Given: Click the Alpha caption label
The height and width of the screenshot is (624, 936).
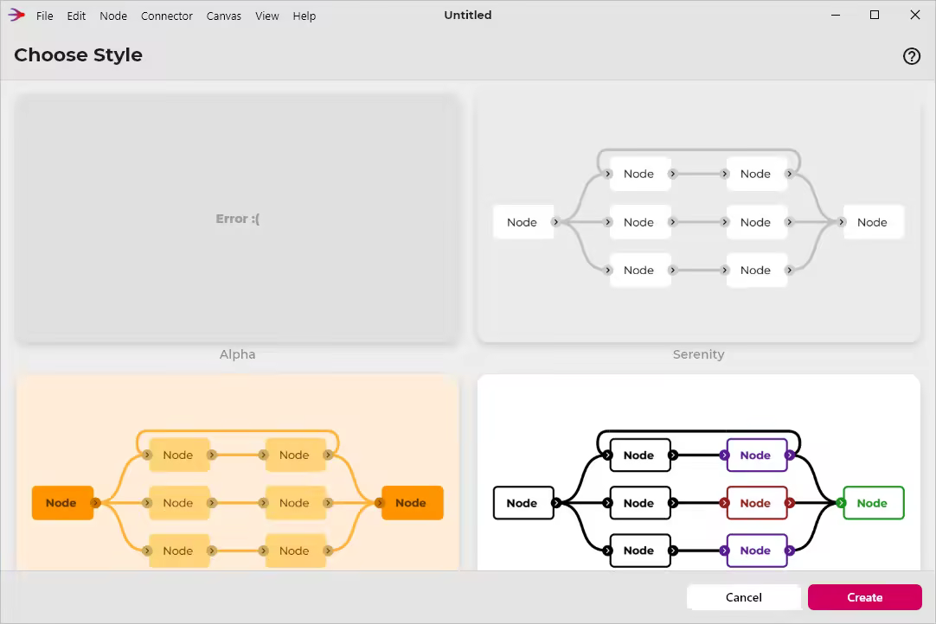Looking at the screenshot, I should tap(237, 354).
